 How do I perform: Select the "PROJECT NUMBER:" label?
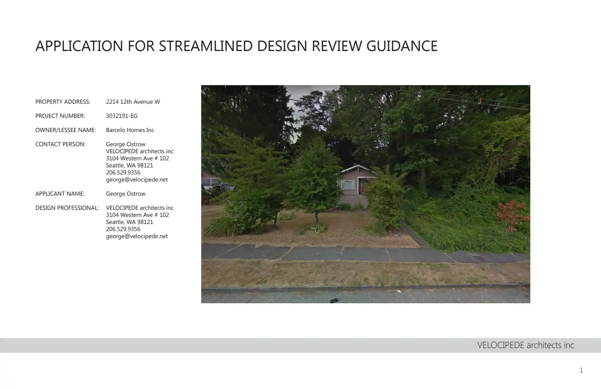tap(60, 116)
